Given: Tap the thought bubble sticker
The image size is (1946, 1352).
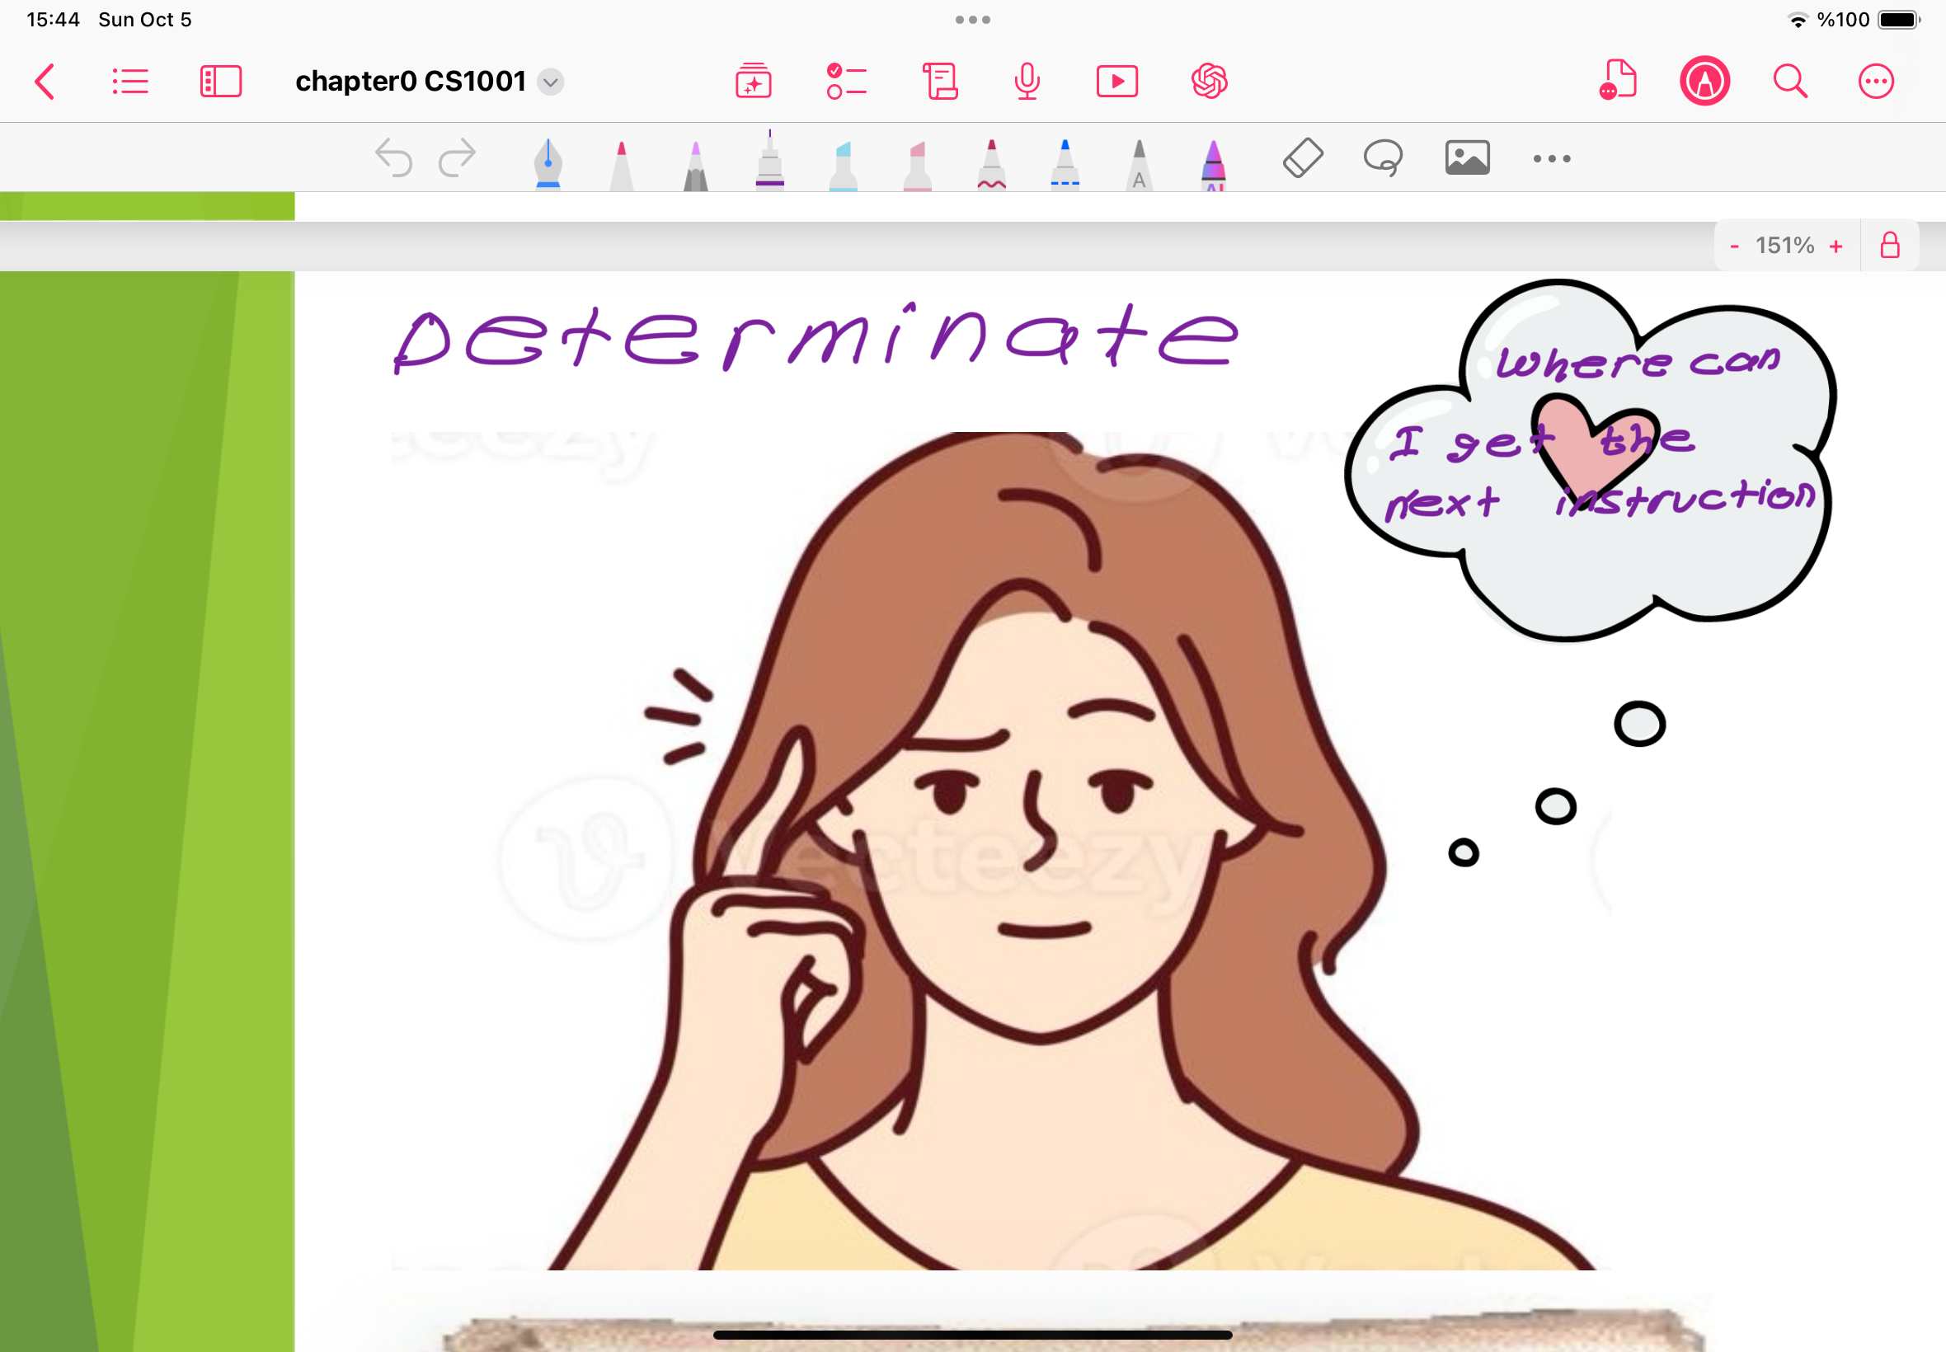Looking at the screenshot, I should pyautogui.click(x=1591, y=459).
